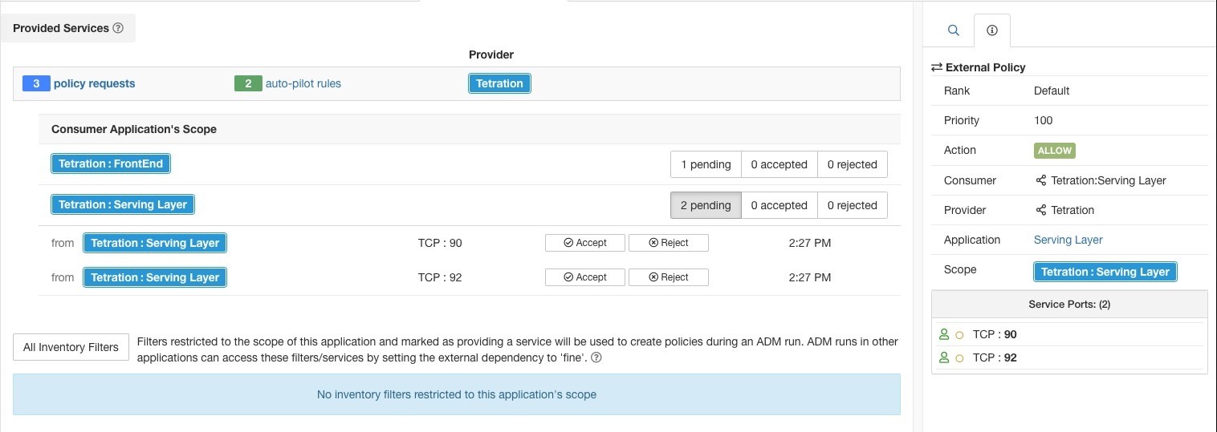
Task: Open the search tab in side panel
Action: 954,30
